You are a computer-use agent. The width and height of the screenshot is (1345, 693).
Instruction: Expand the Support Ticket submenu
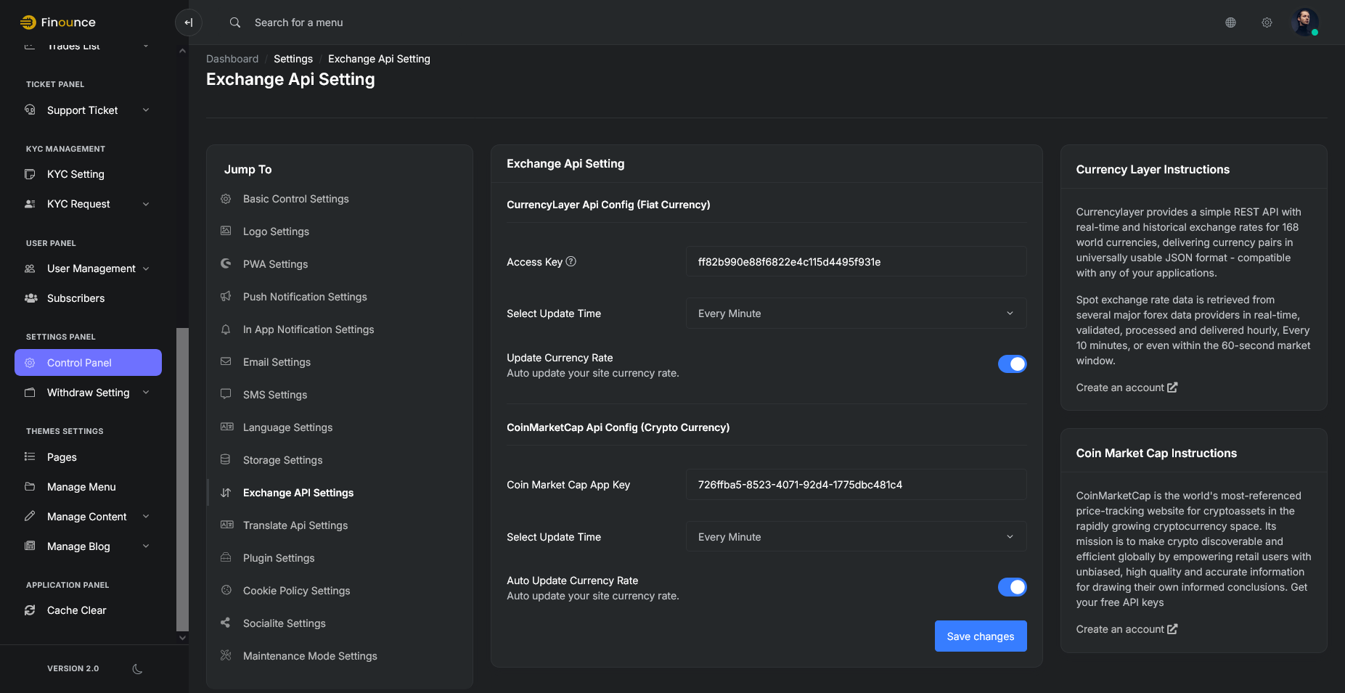point(146,110)
